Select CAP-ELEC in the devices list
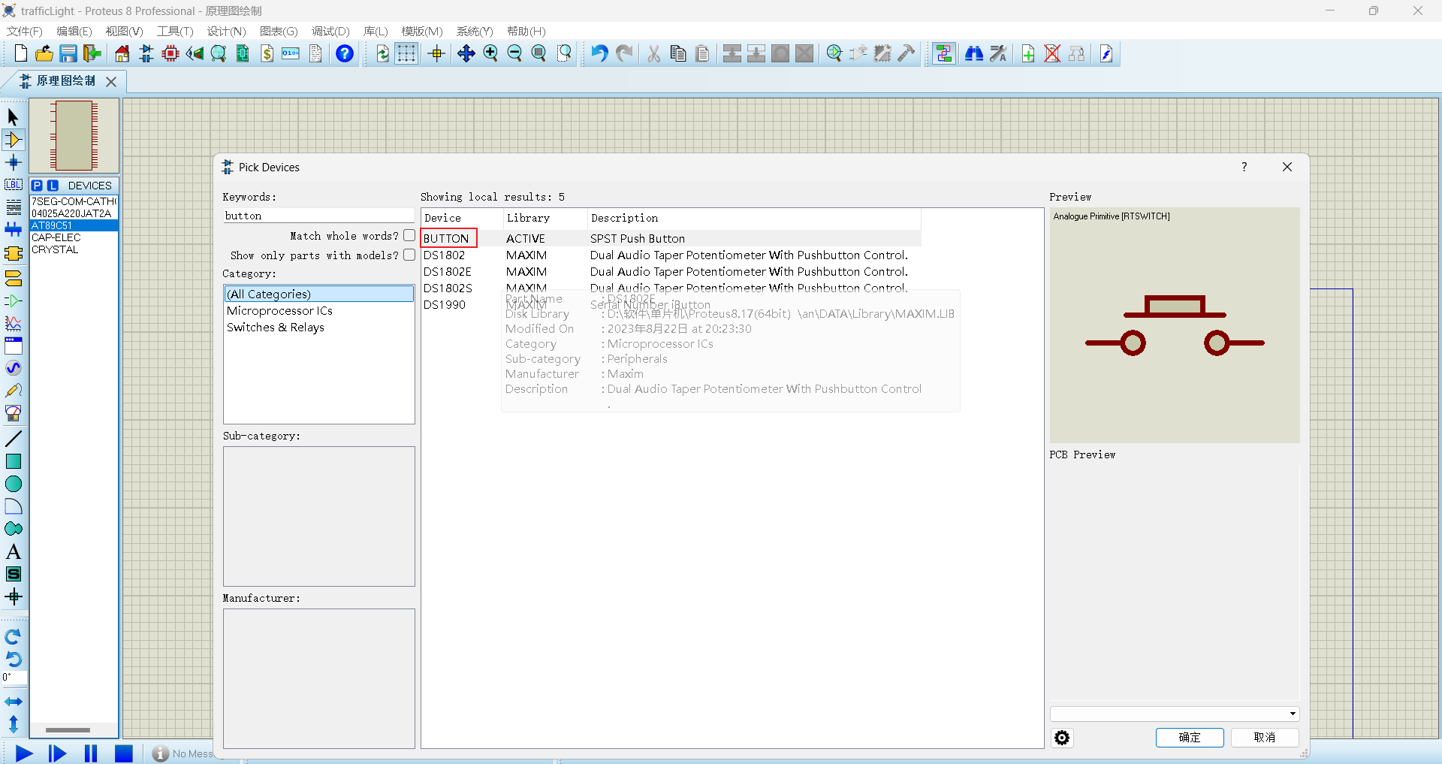The image size is (1442, 764). coord(74,237)
